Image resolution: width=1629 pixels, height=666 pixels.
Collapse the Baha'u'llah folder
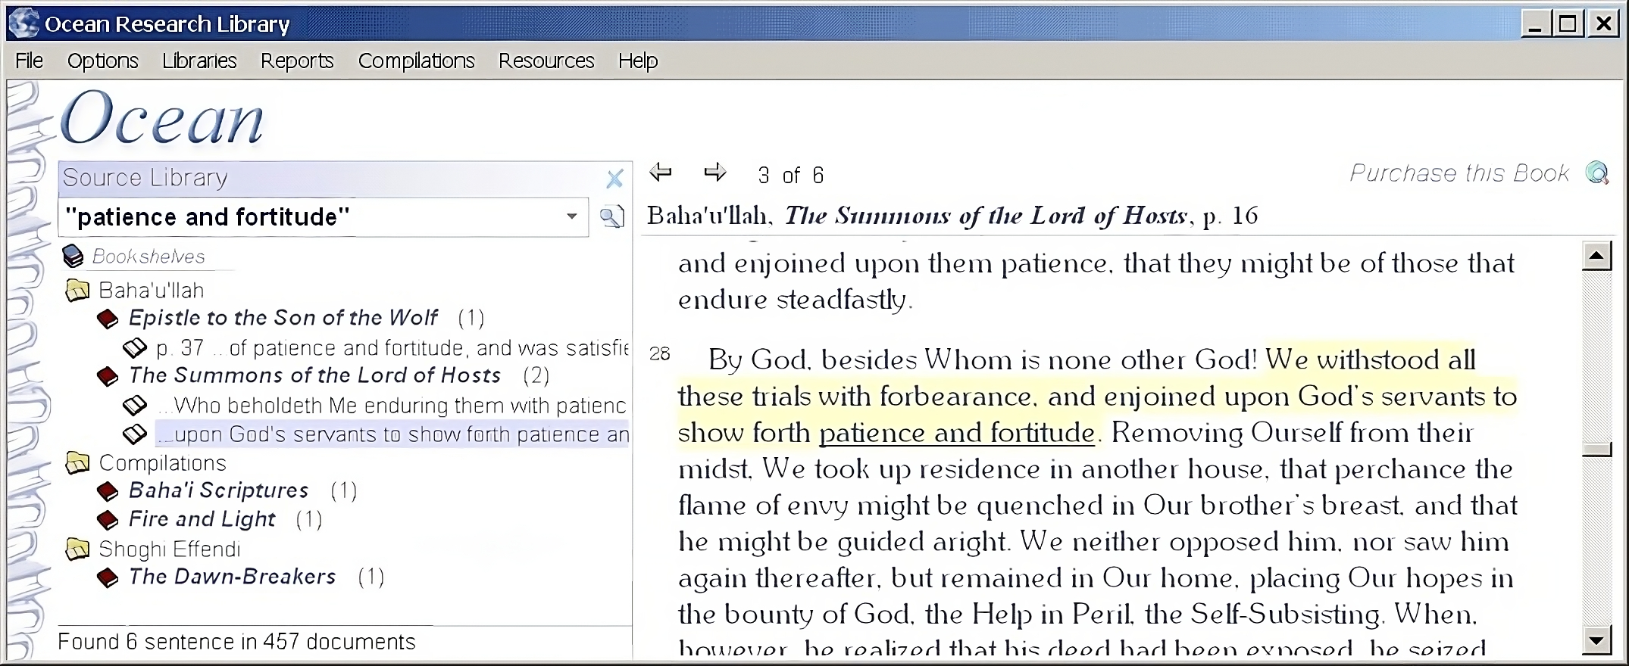tap(77, 291)
